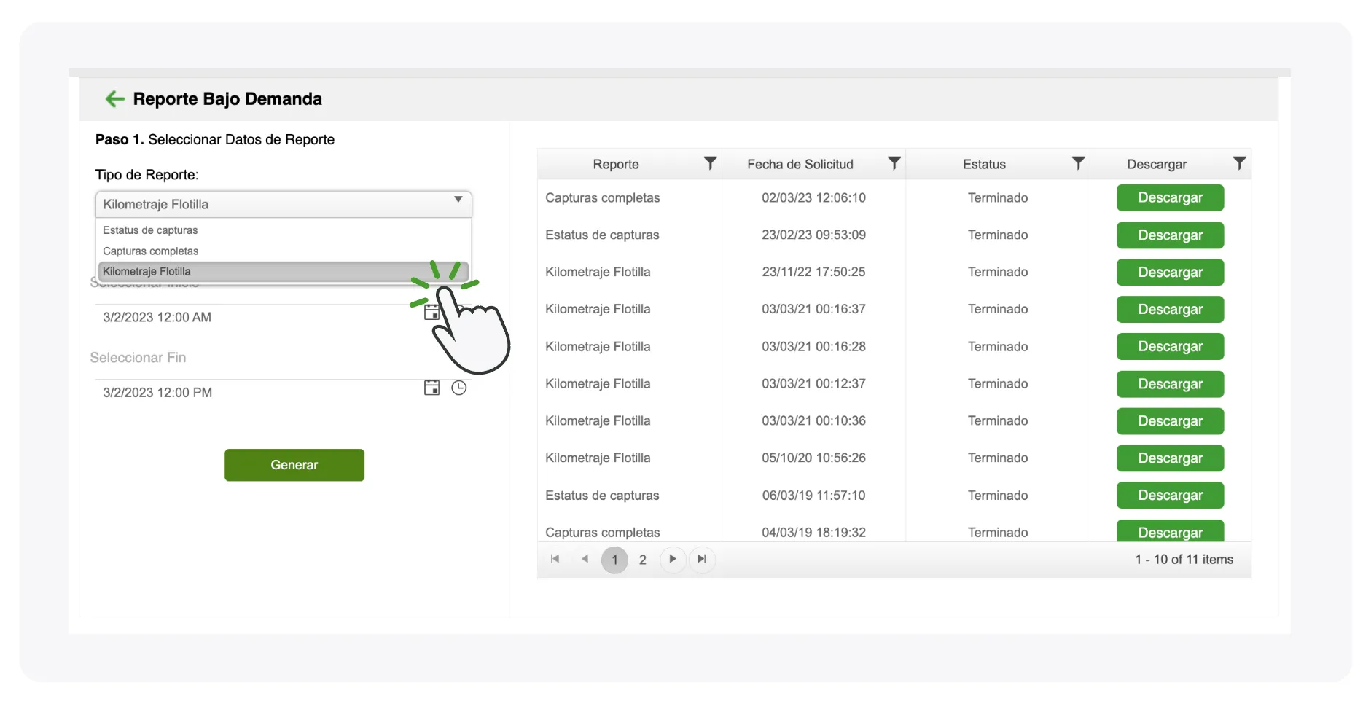Sort by the Reporte column header
The image size is (1363, 701).
(616, 164)
